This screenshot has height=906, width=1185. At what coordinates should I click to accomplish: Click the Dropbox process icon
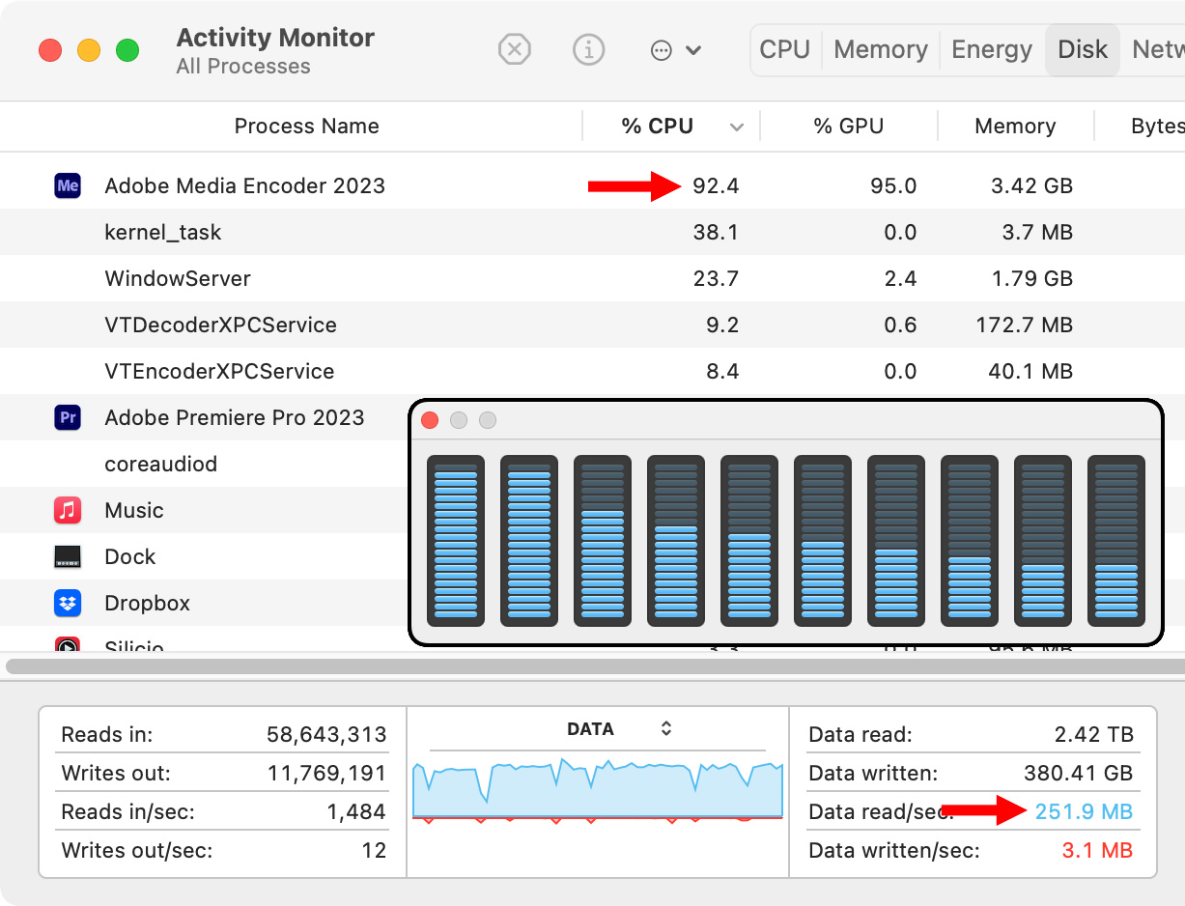(68, 603)
